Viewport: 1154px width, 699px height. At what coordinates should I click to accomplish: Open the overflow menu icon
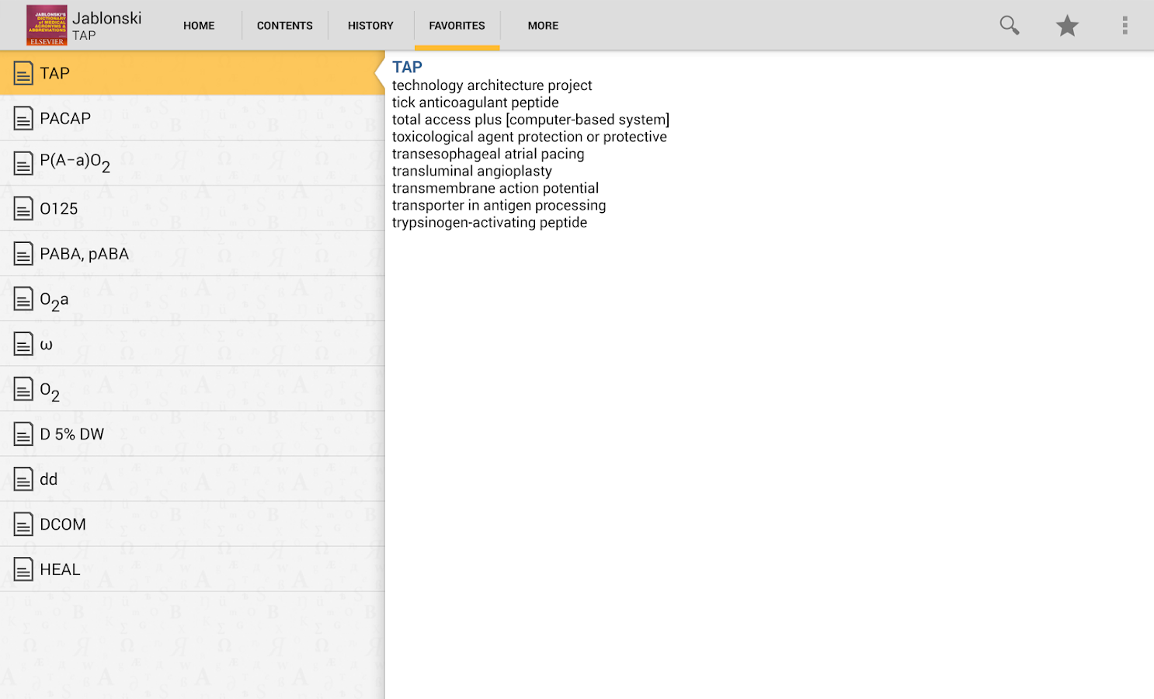(1124, 25)
